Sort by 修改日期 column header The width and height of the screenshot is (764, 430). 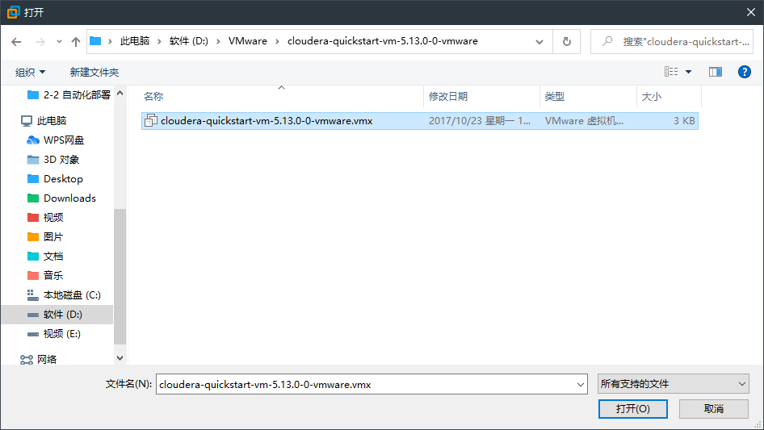click(448, 97)
